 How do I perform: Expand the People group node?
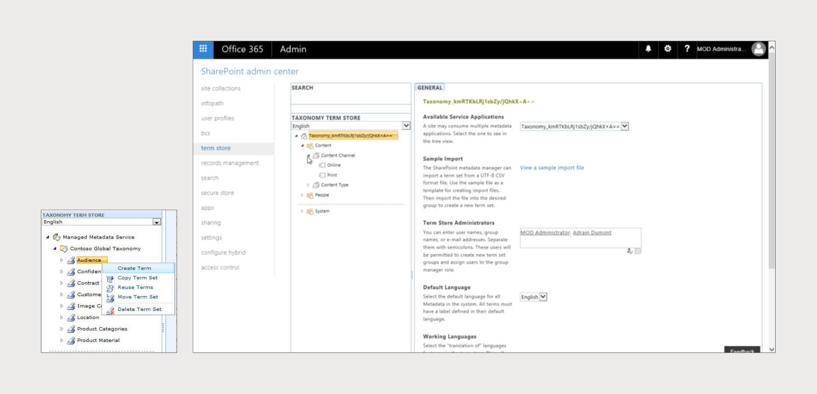[302, 195]
